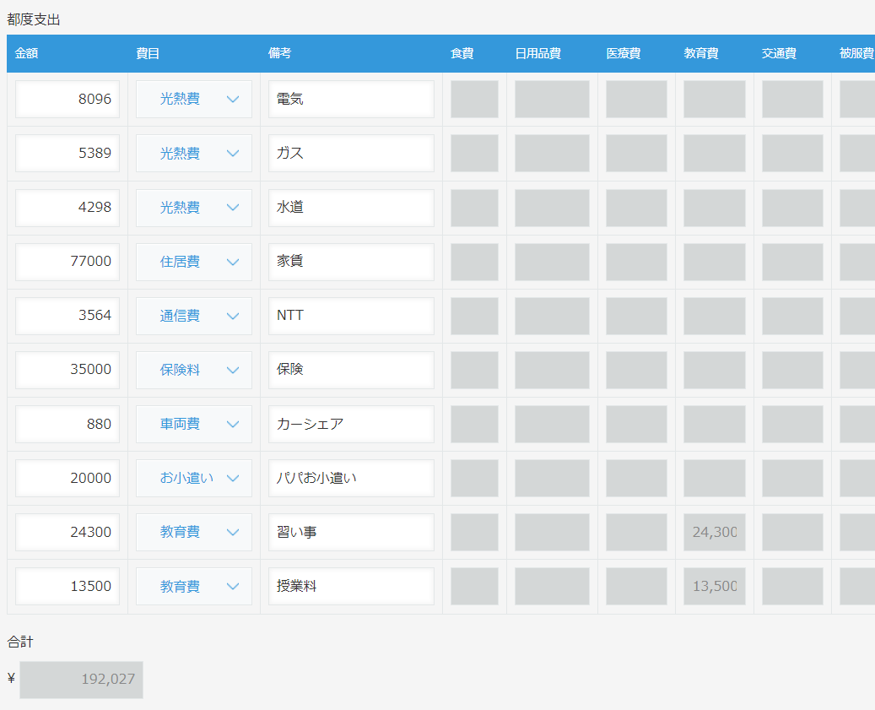Click the 備考 column header
Viewport: 875px width, 710px height.
pyautogui.click(x=279, y=53)
